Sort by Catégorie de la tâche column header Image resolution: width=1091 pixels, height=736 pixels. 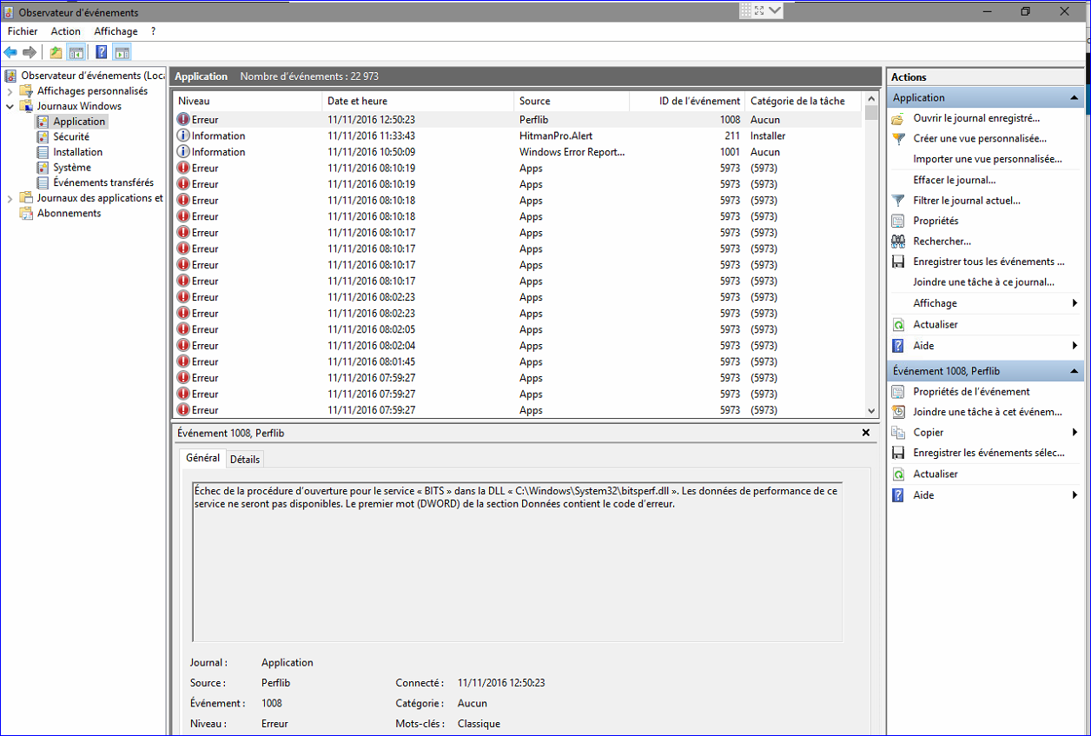pyautogui.click(x=803, y=101)
